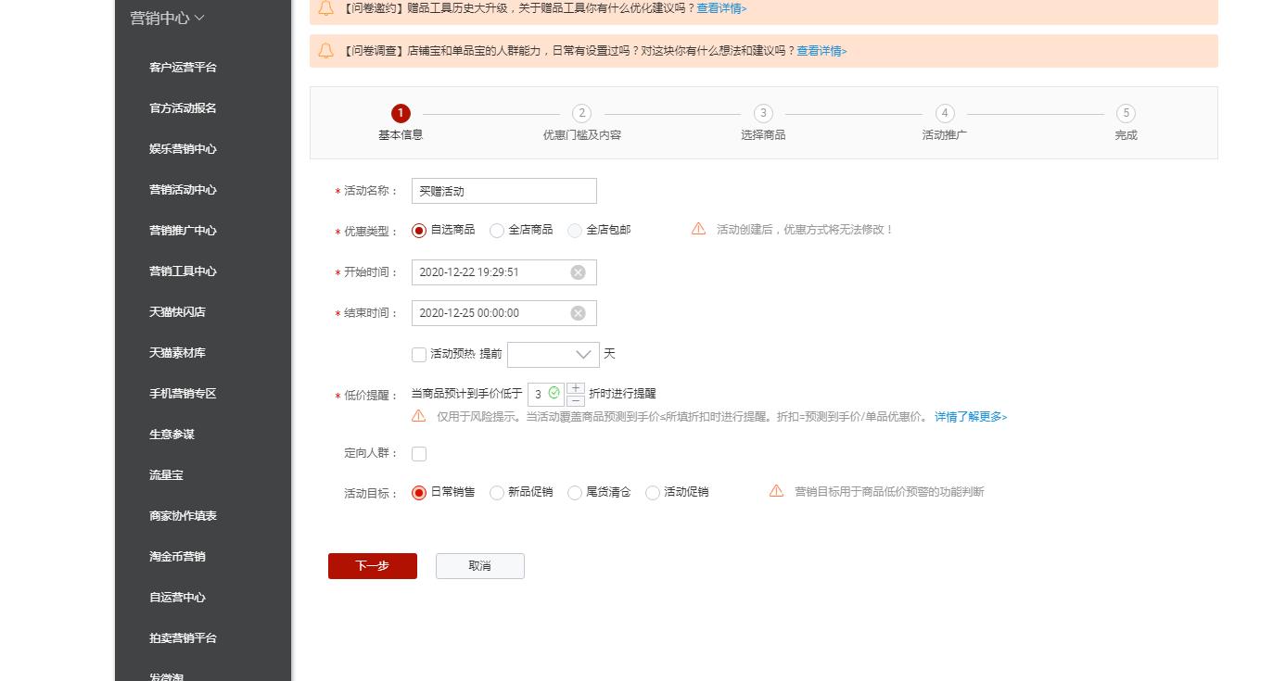The height and width of the screenshot is (681, 1273).
Task: Click the bell icon on the 问卷调查 notice
Action: [x=326, y=51]
